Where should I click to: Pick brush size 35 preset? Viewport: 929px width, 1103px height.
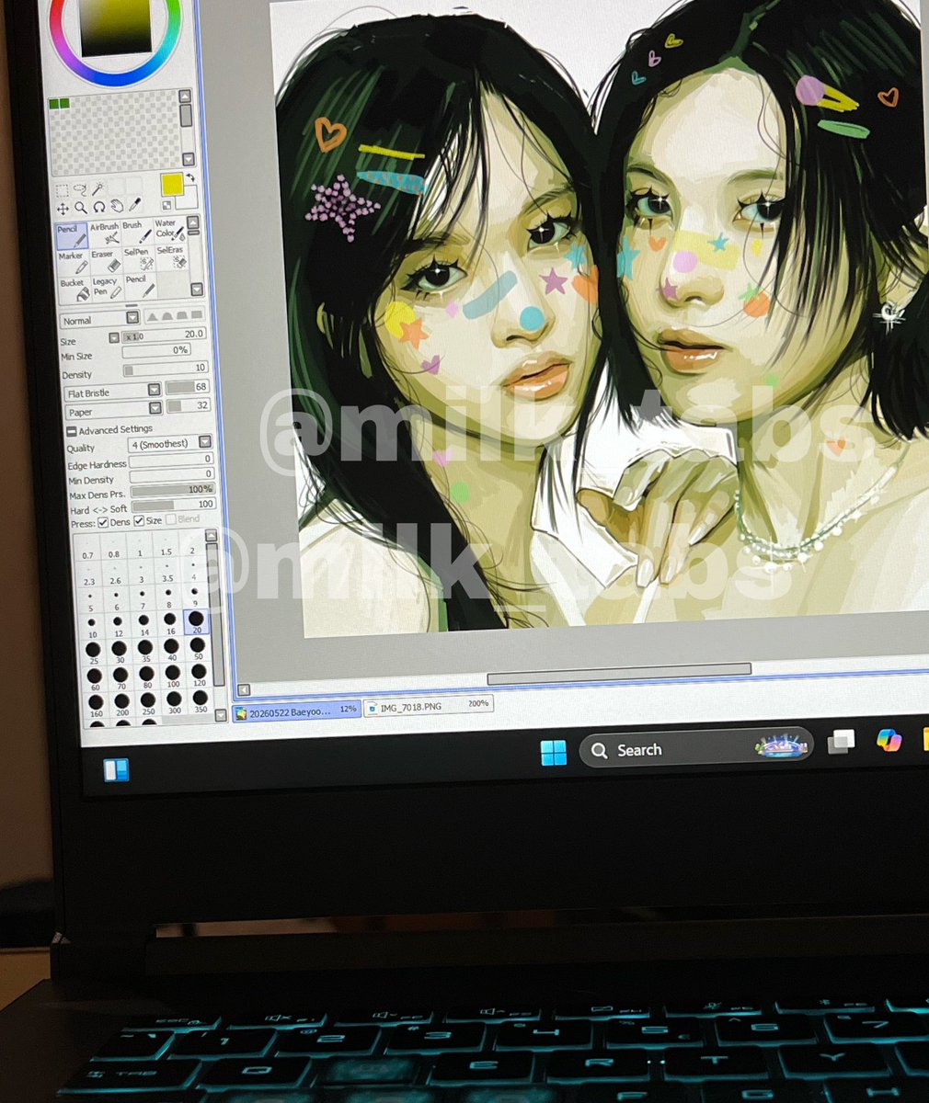[x=145, y=651]
